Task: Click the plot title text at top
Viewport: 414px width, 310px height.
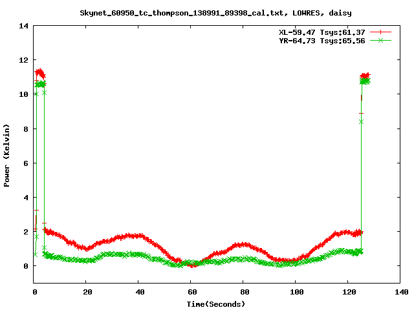Action: click(217, 12)
